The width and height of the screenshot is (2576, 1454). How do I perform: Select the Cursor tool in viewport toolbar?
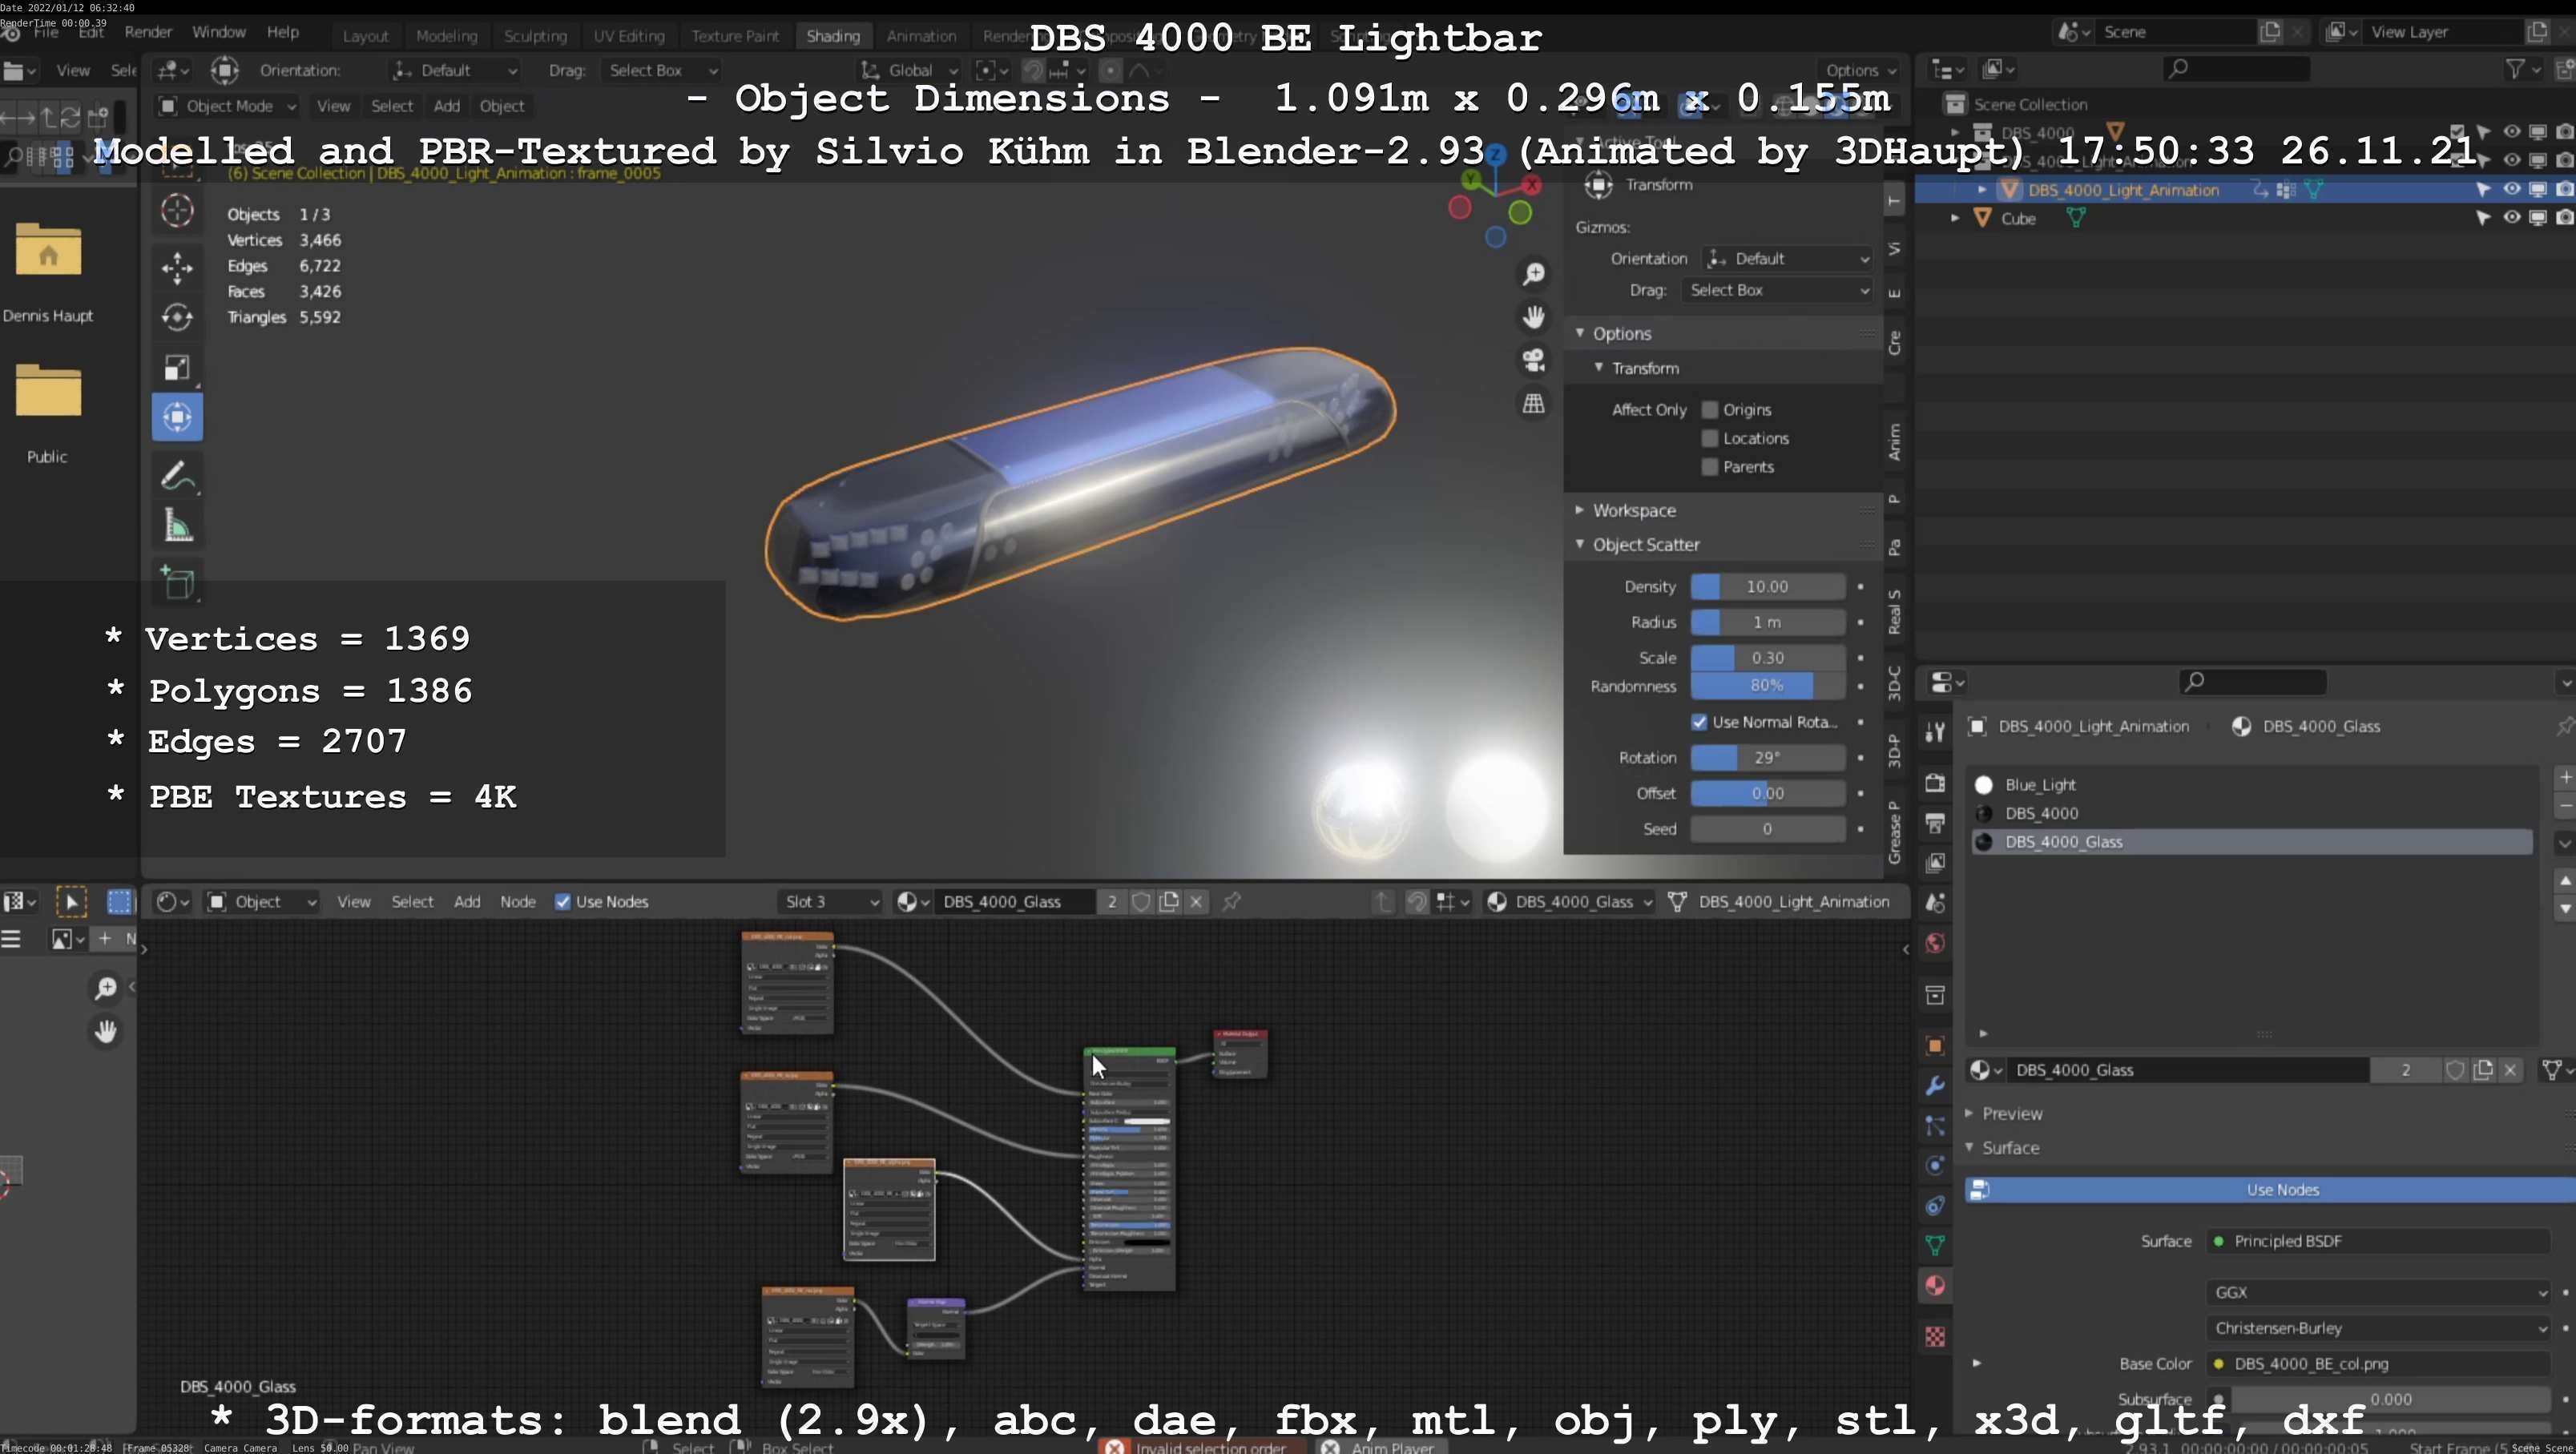point(177,211)
